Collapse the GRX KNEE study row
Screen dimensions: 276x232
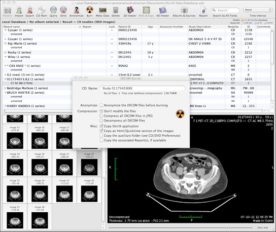[5, 66]
